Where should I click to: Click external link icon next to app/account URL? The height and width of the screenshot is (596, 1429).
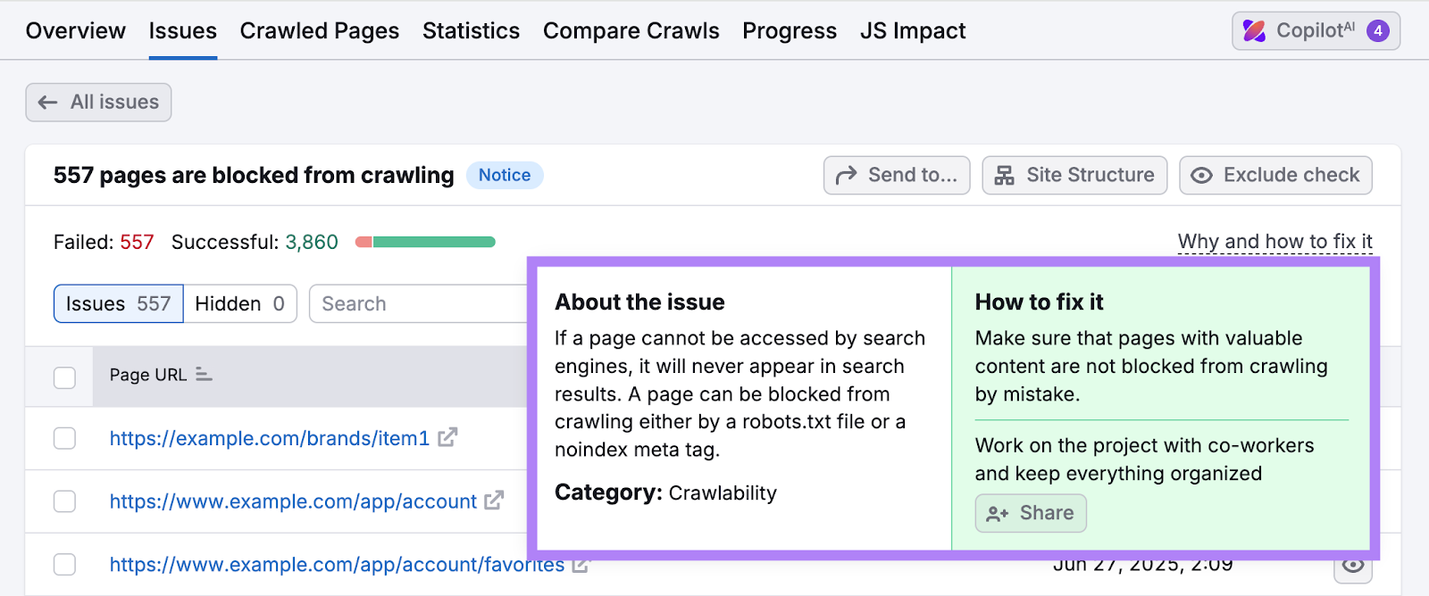[x=494, y=501]
